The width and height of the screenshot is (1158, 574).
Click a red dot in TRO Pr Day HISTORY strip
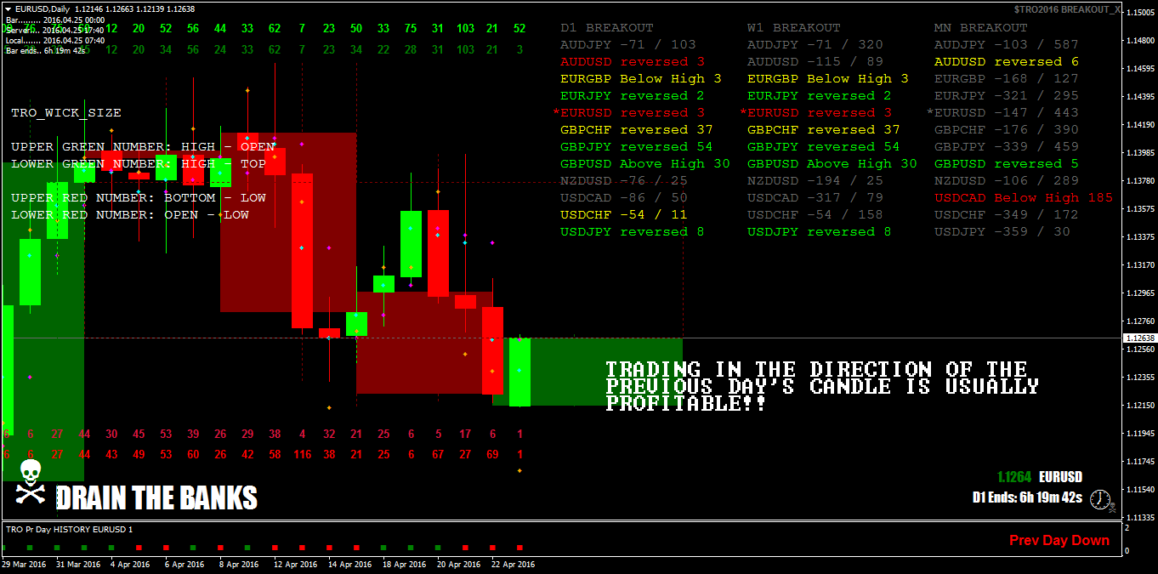coord(139,548)
